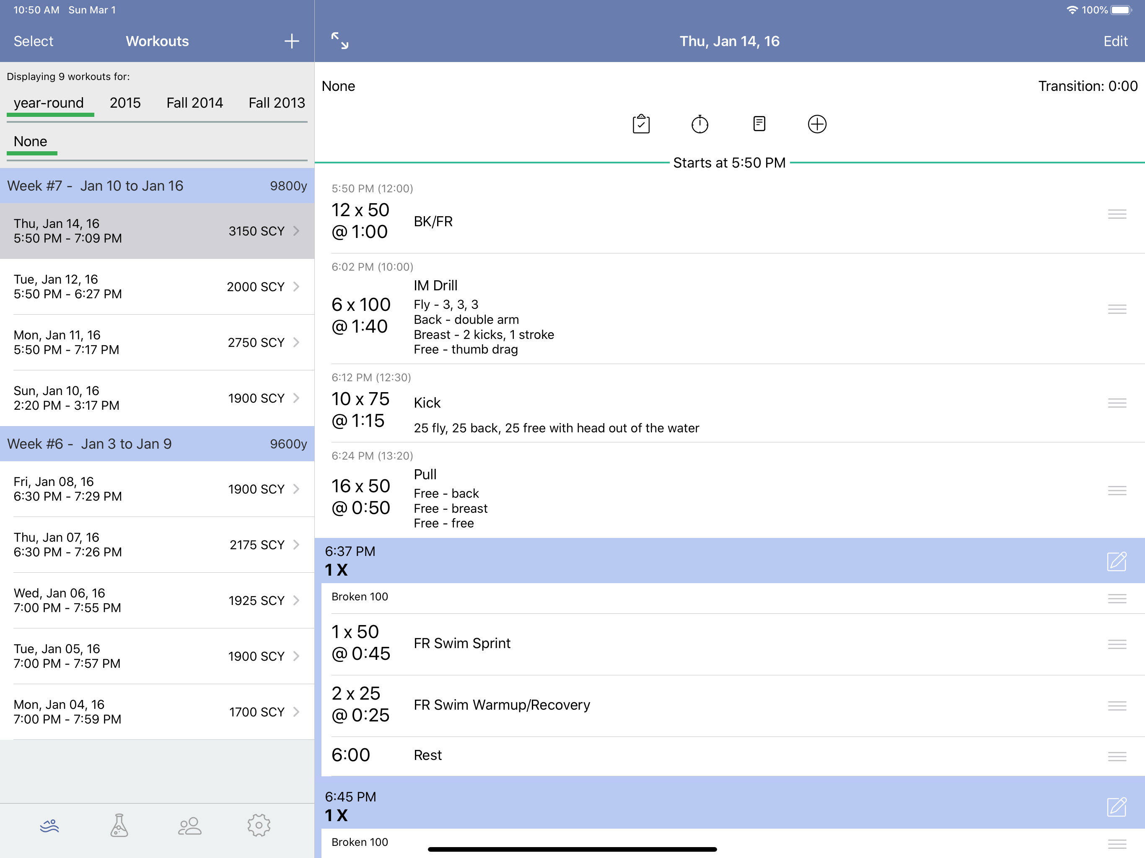
Task: Open the swimmers group tab icon
Action: 189,825
